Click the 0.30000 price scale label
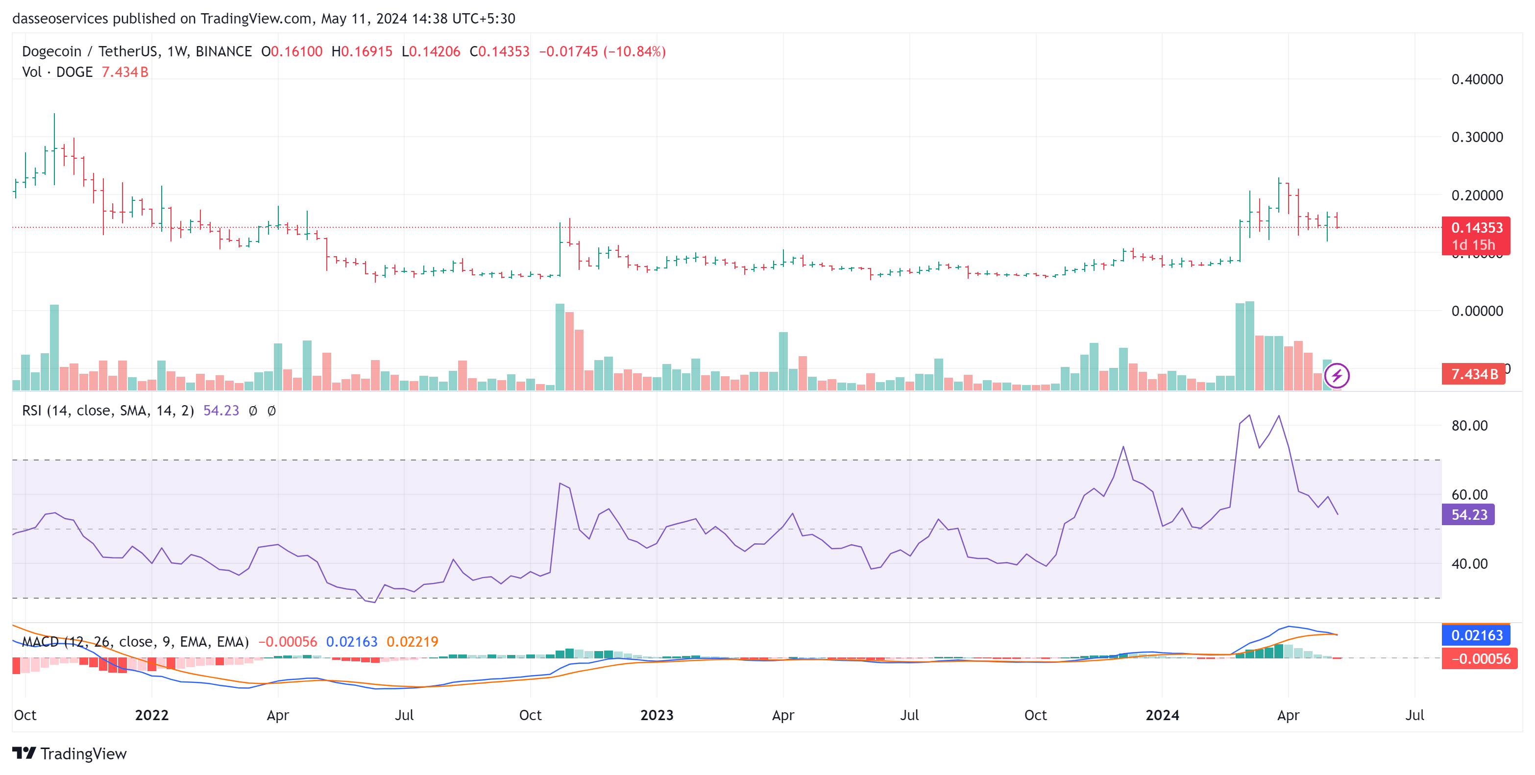Viewport: 1535px width, 775px height. point(1477,137)
